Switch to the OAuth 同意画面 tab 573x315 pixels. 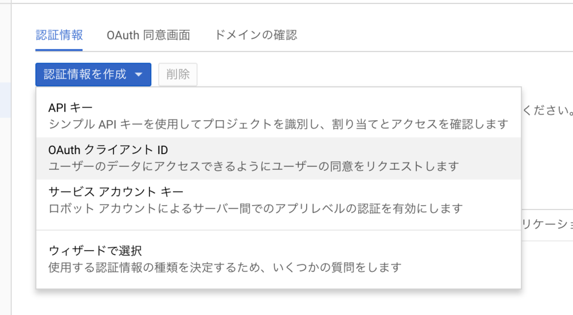[148, 35]
